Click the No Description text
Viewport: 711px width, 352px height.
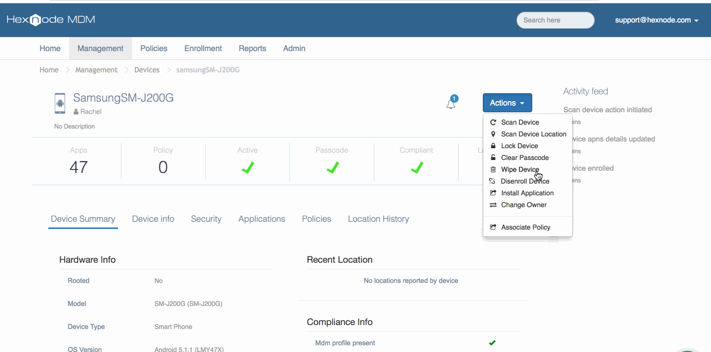(x=75, y=127)
